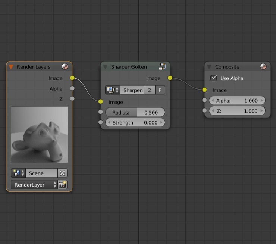276x244 pixels.
Task: Toggle preview sphere icon on Render Layers node
Action: 65,67
